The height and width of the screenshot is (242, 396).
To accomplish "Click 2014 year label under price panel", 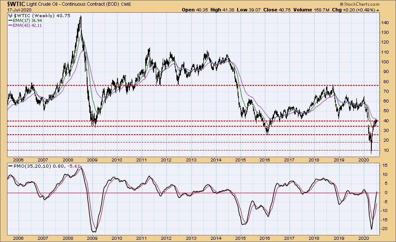I will (216, 160).
